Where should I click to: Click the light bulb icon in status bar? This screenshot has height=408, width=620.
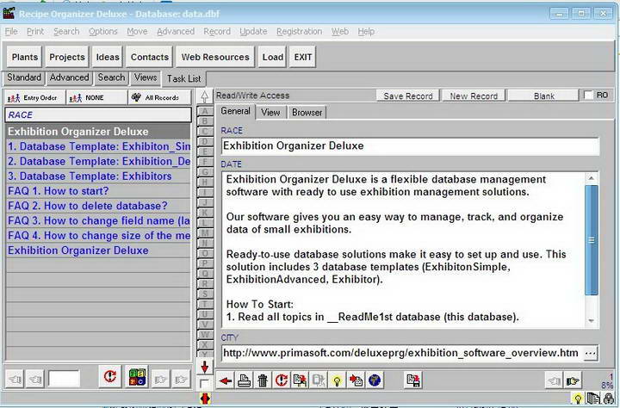click(x=577, y=399)
